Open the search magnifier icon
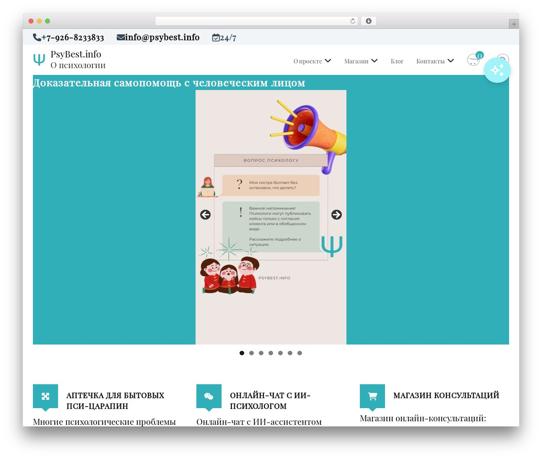Image resolution: width=542 pixels, height=459 pixels. coord(503,60)
